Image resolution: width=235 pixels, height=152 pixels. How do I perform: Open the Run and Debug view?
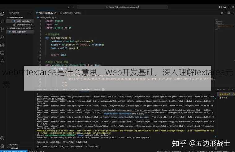coord(2,37)
